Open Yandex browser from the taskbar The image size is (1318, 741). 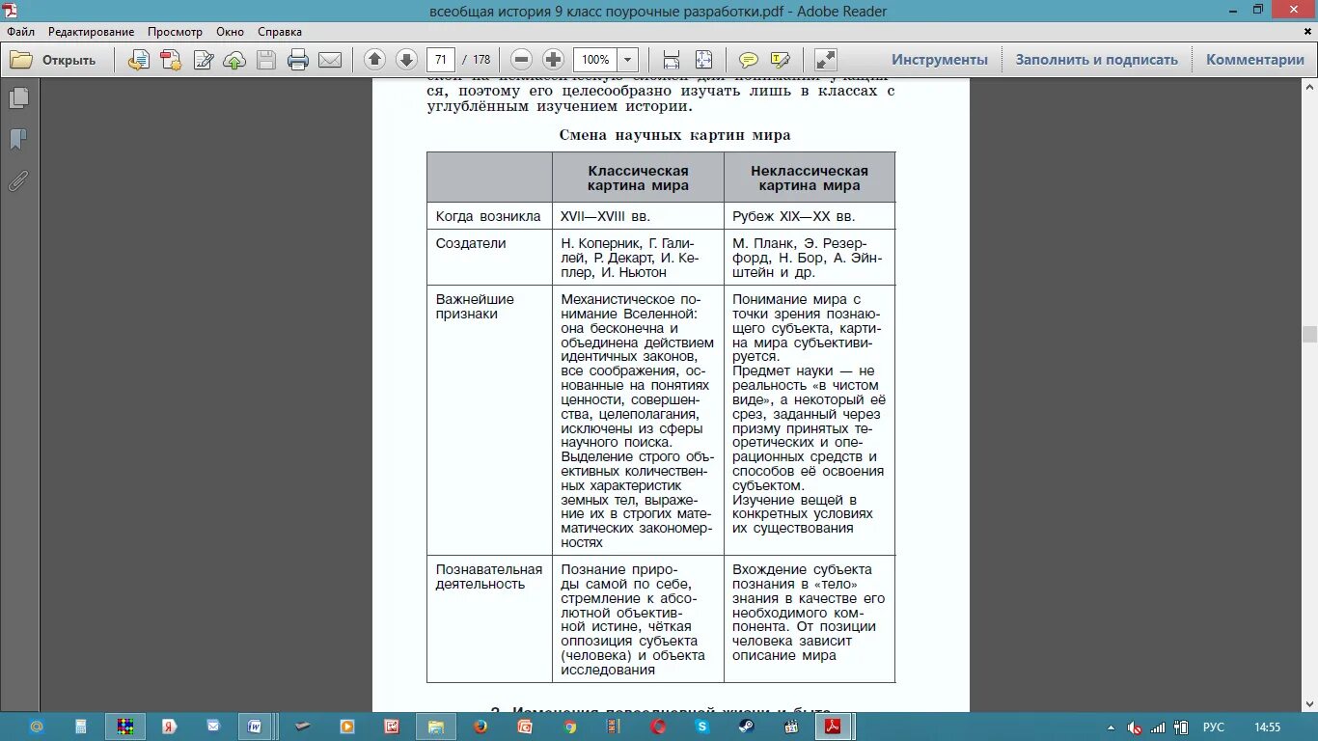click(x=169, y=727)
